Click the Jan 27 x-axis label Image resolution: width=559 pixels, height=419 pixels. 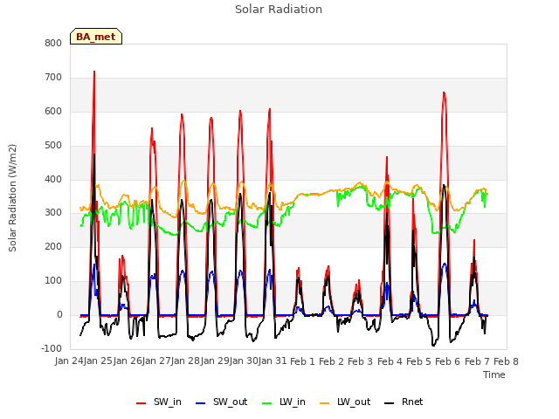pos(156,361)
